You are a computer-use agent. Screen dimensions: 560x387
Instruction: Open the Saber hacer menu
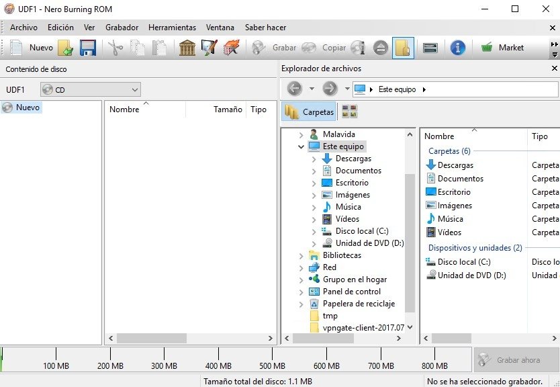[265, 28]
